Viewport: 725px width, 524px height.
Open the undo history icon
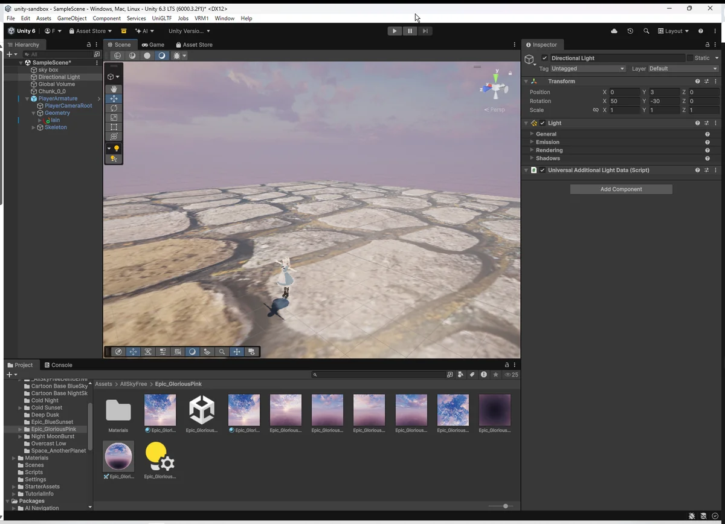630,31
